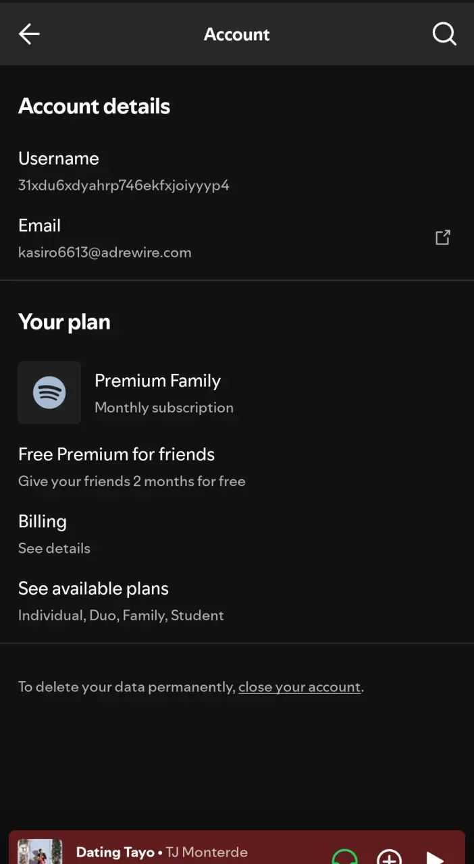Open See available plans
Screen dimensions: 474x864
(x=237, y=601)
